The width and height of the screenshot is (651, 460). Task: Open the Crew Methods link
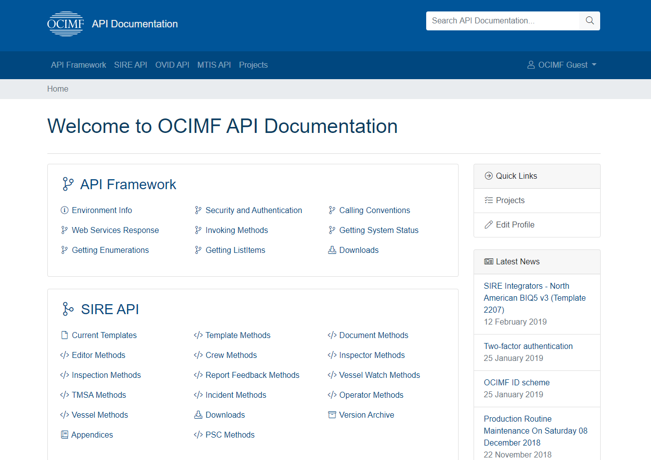[x=231, y=355]
